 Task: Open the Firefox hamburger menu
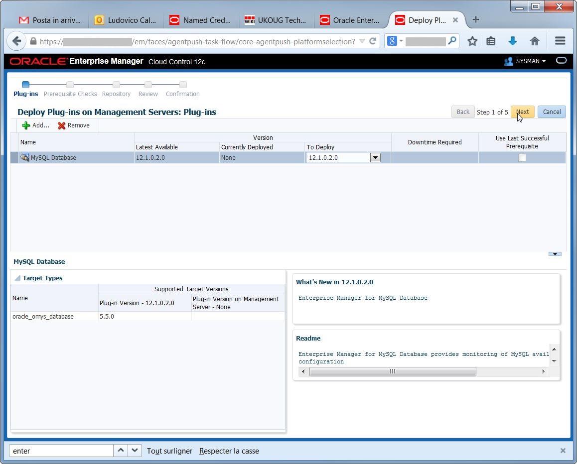click(x=560, y=41)
